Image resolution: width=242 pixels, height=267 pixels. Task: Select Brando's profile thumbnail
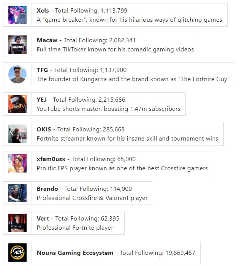[17, 193]
